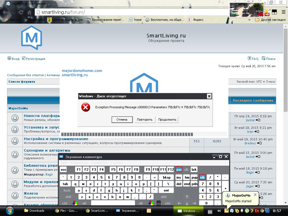Click the latest-post arrow icon next to dredius
This screenshot has width=288, height=216.
pyautogui.click(x=259, y=143)
